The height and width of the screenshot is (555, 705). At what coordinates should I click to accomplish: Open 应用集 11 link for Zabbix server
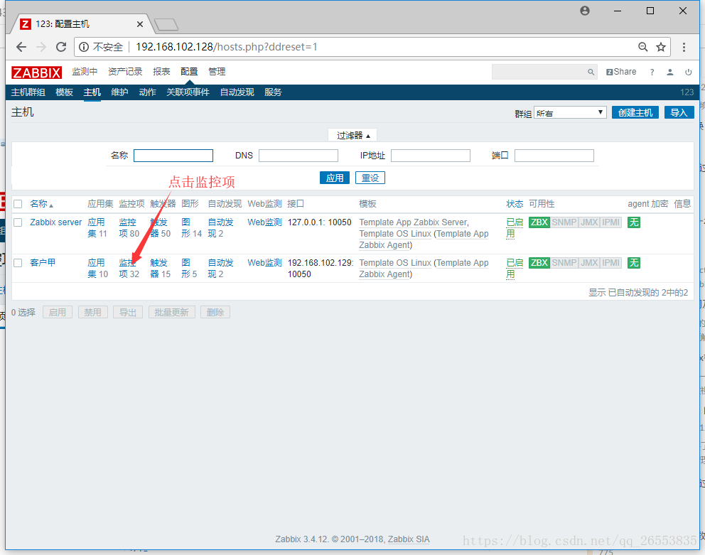tap(97, 228)
